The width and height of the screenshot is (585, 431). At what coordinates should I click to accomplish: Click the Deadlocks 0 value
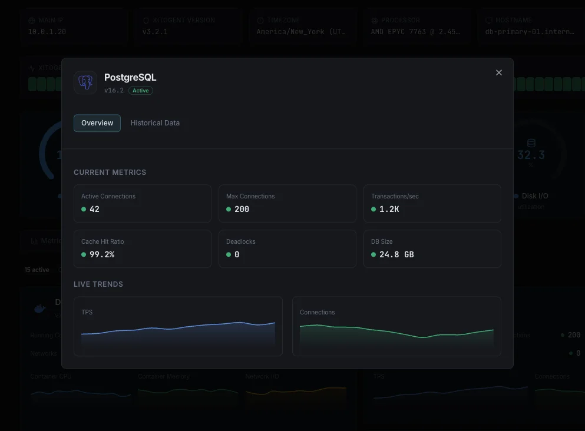pos(237,254)
